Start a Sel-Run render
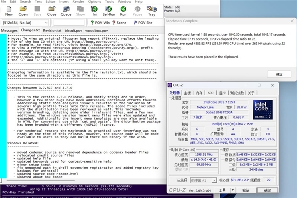This screenshot has width=297, height=198. coord(109,10)
